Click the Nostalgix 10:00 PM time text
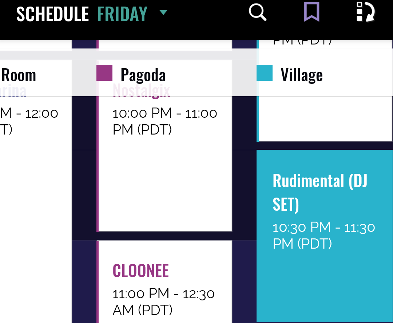 click(165, 121)
